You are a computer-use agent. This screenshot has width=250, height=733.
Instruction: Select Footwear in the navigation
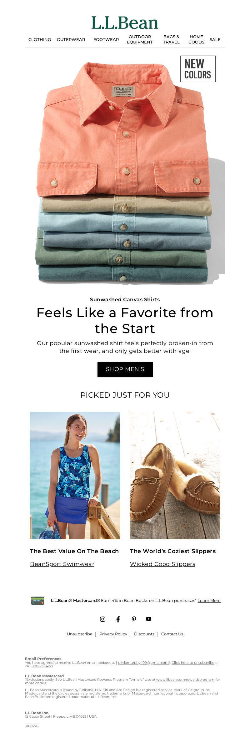[106, 39]
